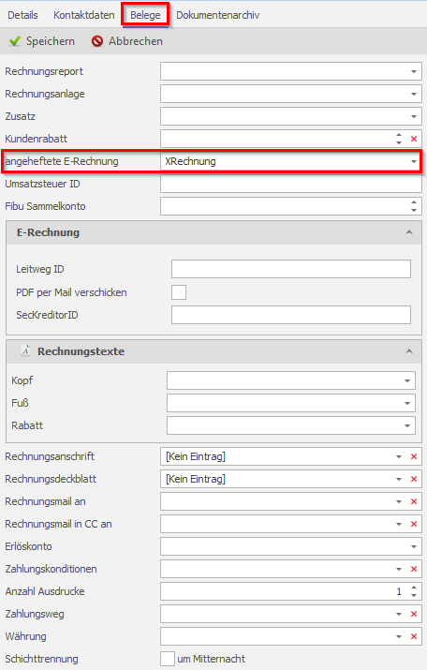Viewport: 427px width, 670px height.
Task: Click the Rechnungstexte section icon
Action: (25, 350)
